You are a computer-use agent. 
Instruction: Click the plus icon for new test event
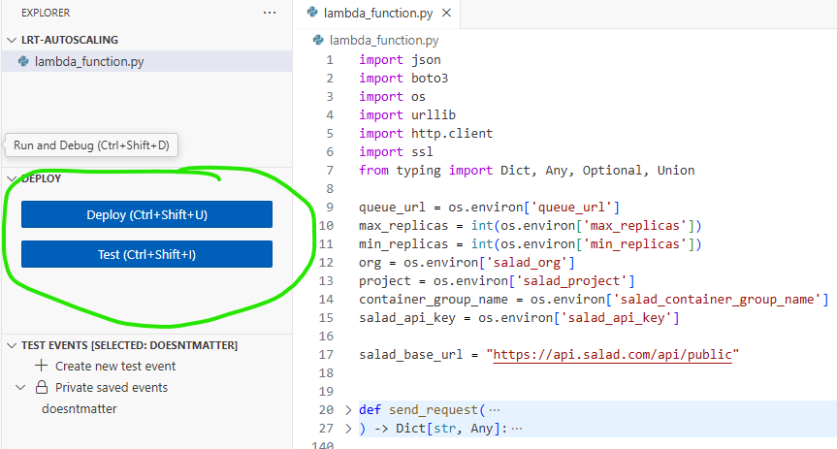[41, 366]
